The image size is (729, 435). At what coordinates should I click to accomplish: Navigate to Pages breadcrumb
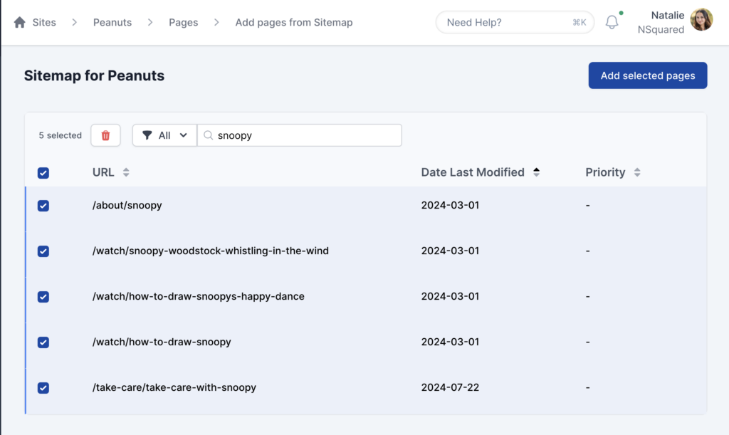[x=183, y=22]
